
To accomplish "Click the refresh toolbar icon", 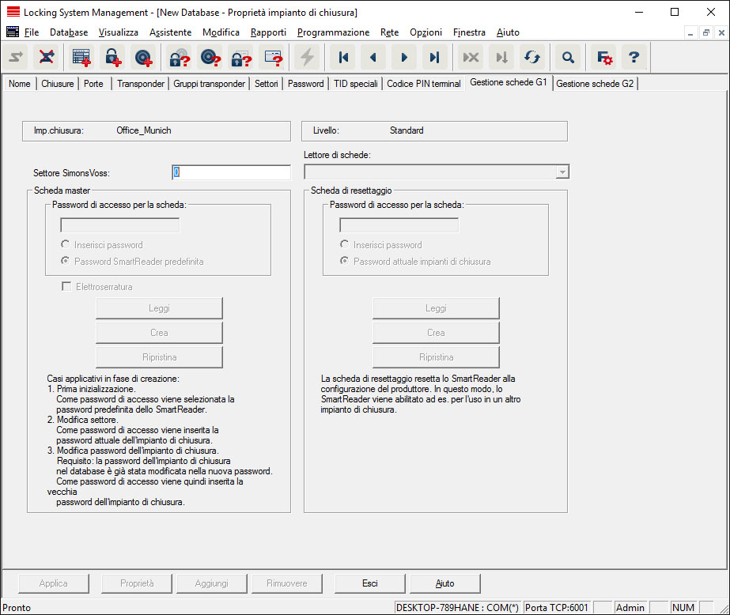I will (x=532, y=57).
